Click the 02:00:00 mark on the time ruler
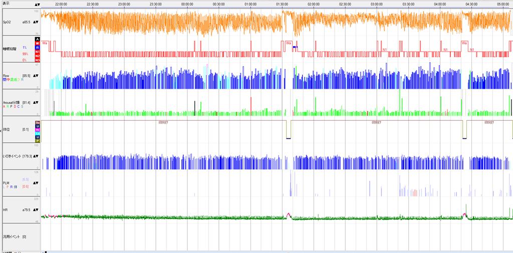Image resolution: width=513 pixels, height=253 pixels. point(314,4)
